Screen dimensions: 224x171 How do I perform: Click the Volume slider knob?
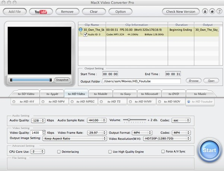[x=129, y=120]
